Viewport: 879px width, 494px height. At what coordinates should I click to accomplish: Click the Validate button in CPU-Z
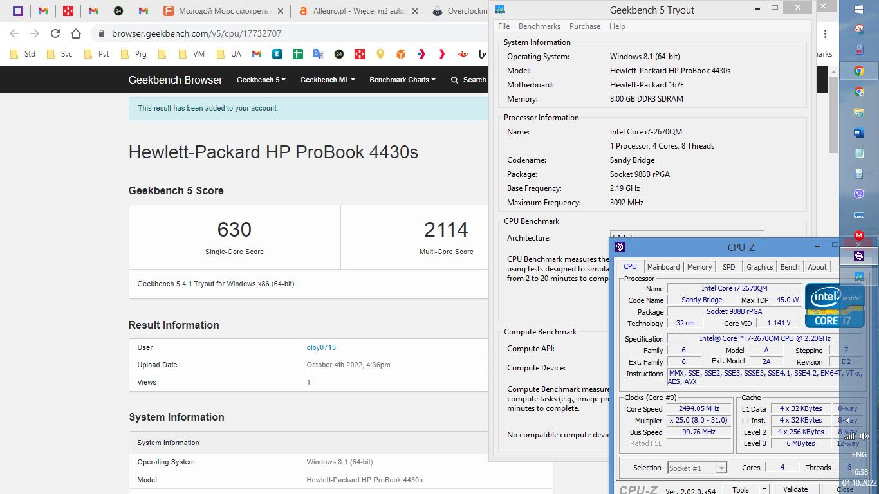[795, 489]
